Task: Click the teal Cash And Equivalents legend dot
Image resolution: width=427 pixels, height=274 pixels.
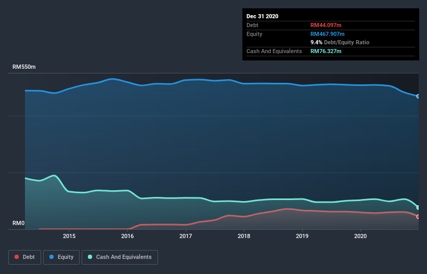Action: [x=90, y=257]
